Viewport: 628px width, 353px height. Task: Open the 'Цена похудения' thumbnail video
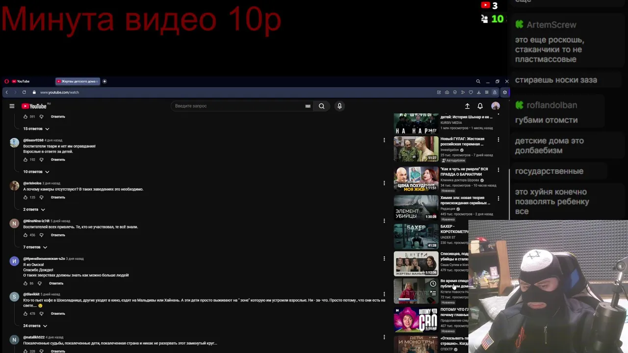point(416,178)
